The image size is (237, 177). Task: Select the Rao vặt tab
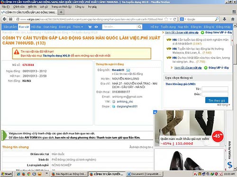tap(24, 27)
